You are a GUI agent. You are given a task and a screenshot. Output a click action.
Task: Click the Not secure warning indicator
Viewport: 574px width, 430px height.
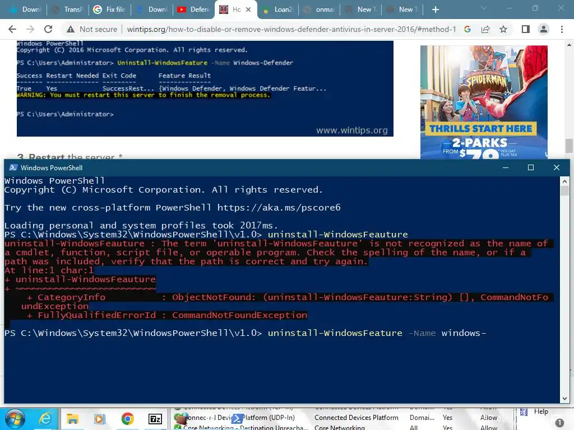[x=92, y=29]
